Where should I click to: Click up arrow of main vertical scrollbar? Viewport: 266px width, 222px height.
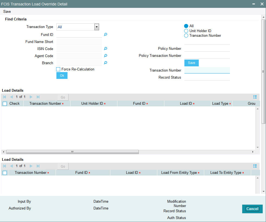264,17
